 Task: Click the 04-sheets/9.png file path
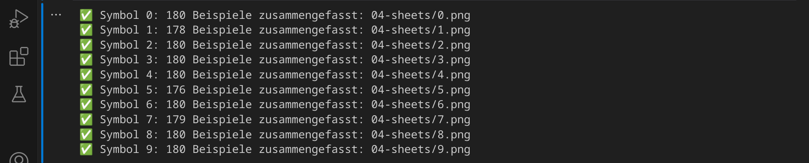pyautogui.click(x=420, y=150)
